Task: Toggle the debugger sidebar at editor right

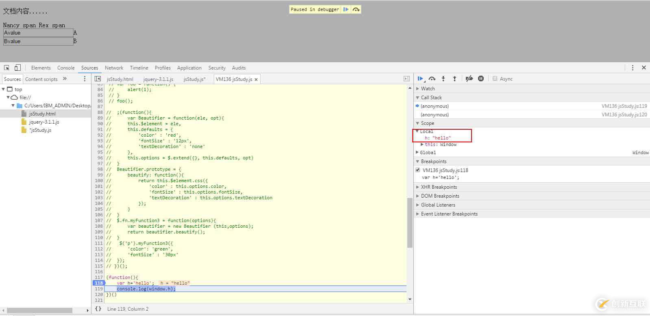Action: click(x=407, y=79)
